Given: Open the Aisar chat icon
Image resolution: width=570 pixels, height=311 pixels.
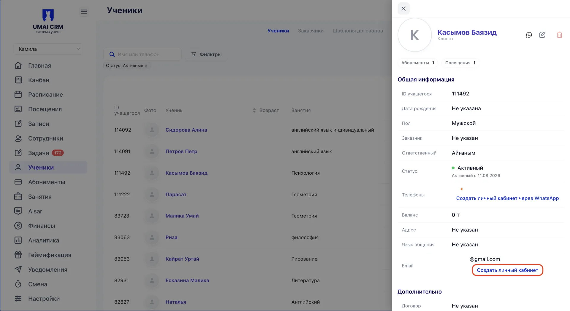Looking at the screenshot, I should (x=18, y=211).
